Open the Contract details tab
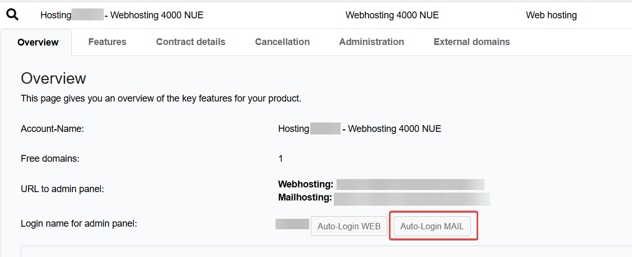 coord(191,42)
